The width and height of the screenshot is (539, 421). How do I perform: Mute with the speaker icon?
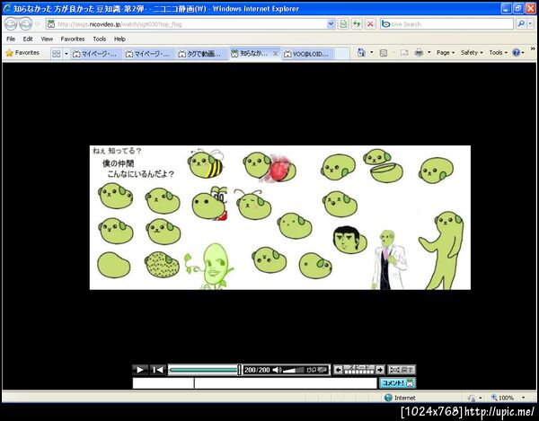(277, 370)
